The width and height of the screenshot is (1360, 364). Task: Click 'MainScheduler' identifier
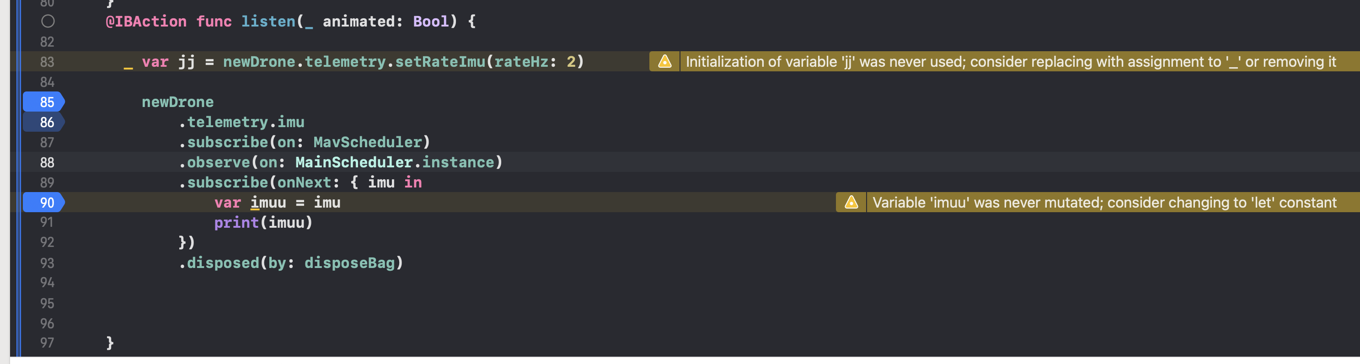[x=354, y=162]
